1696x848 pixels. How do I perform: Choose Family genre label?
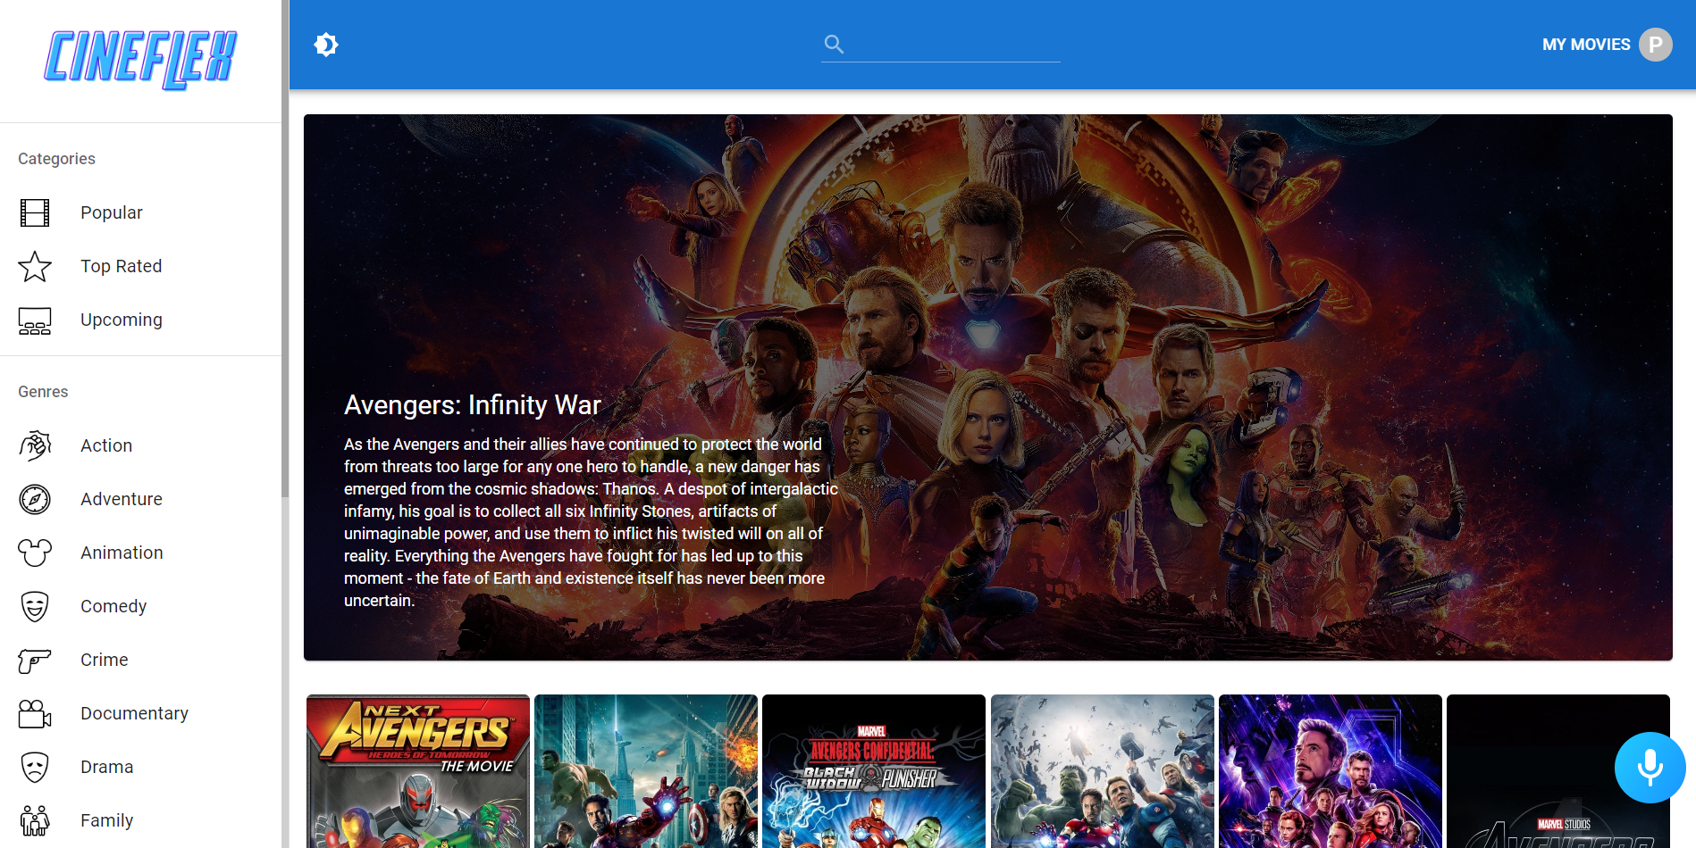pos(106,820)
